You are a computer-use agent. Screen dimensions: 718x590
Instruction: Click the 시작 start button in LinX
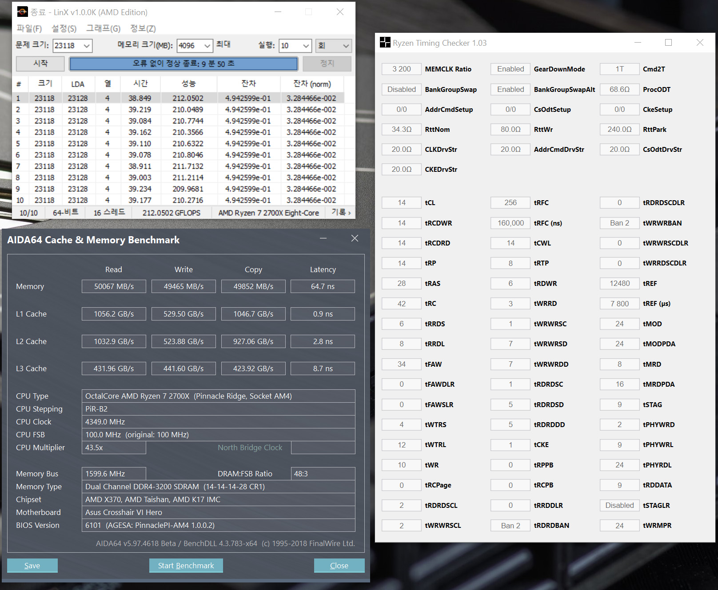pyautogui.click(x=40, y=63)
